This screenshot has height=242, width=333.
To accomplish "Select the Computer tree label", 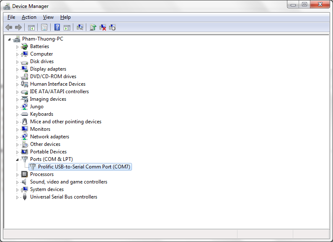I will click(41, 54).
